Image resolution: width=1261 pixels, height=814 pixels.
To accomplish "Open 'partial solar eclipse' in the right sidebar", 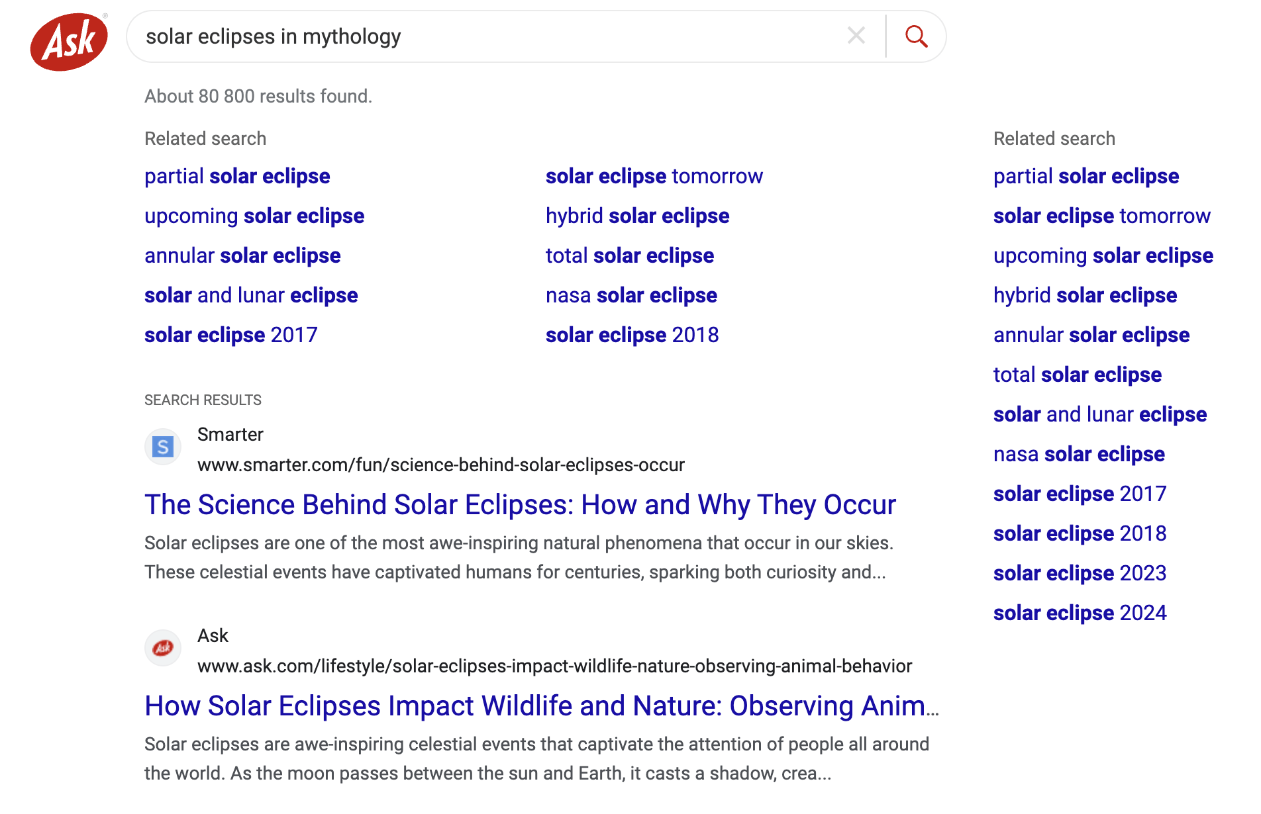I will [1086, 177].
